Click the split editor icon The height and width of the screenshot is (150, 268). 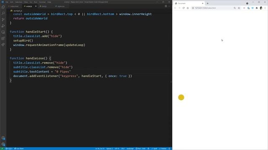pyautogui.click(x=166, y=6)
